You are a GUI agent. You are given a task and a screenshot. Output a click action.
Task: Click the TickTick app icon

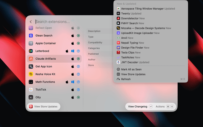pyautogui.click(x=31, y=90)
